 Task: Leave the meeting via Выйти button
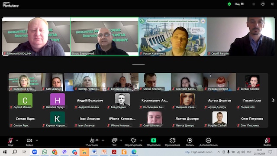tap(267, 142)
